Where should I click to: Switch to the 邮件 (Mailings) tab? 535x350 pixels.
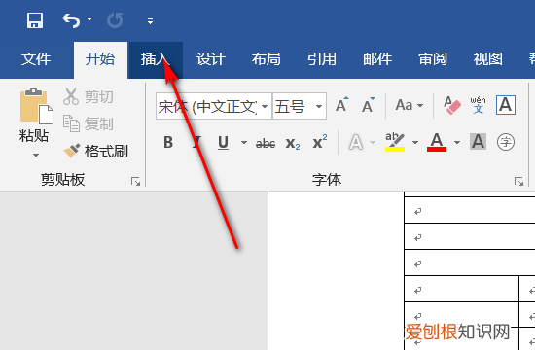pyautogui.click(x=377, y=59)
